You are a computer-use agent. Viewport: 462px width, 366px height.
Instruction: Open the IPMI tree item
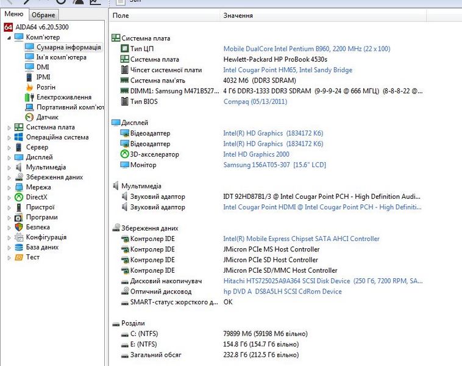[x=43, y=77]
